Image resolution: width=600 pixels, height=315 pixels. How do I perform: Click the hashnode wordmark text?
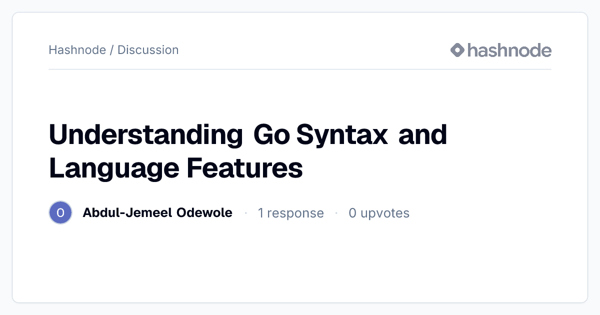point(509,50)
